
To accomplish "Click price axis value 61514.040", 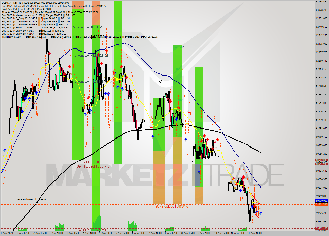I will click(321, 103).
